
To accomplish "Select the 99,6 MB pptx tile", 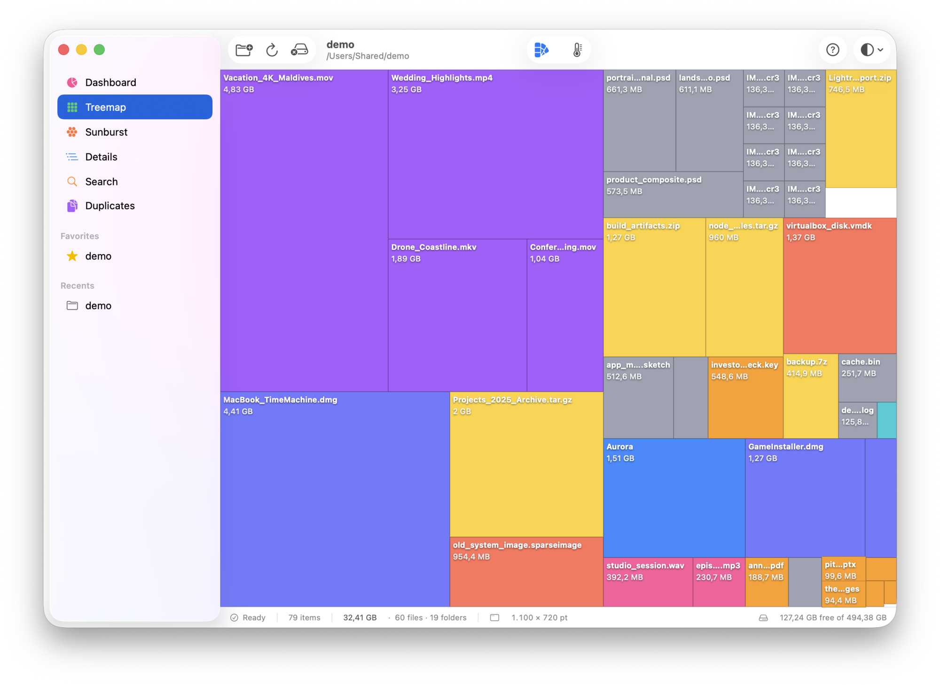I will tap(844, 570).
